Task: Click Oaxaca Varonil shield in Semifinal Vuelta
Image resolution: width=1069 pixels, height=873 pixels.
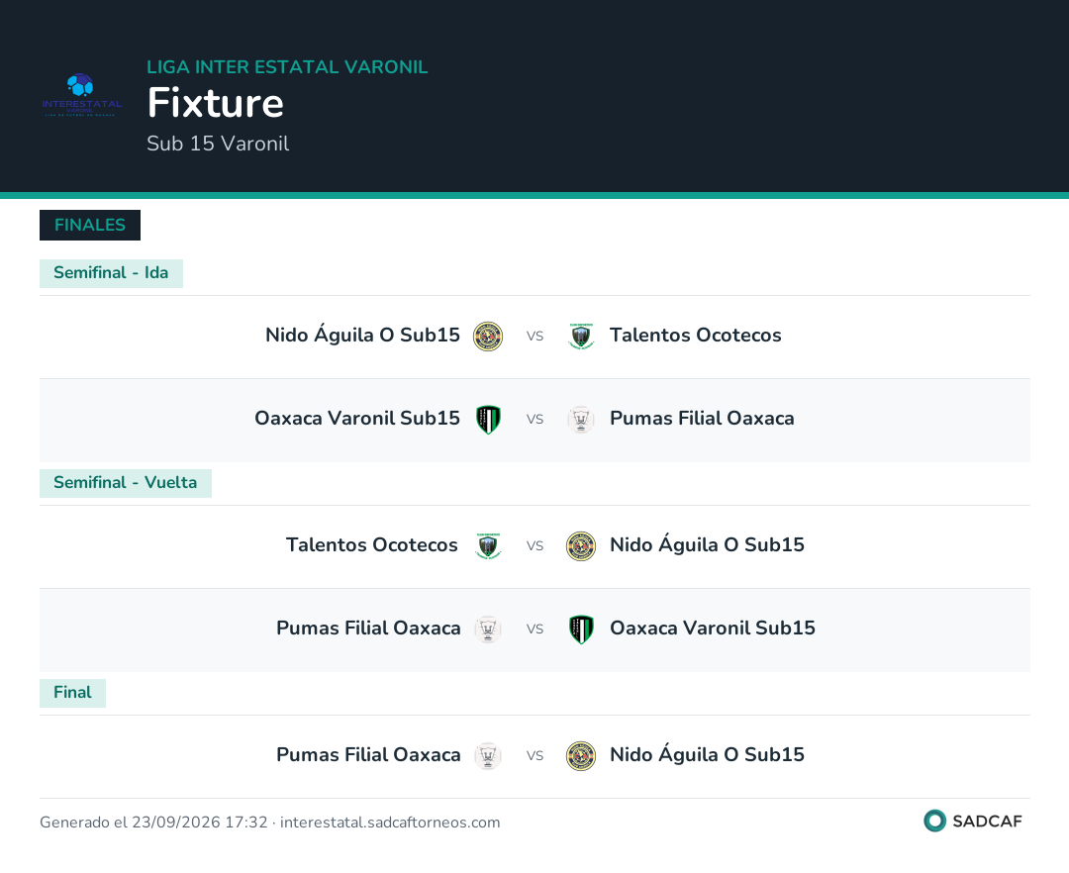Action: click(581, 630)
